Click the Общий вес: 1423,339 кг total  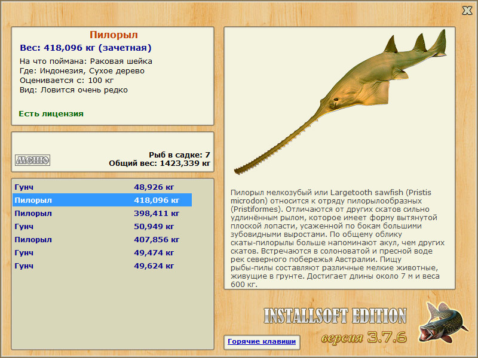pyautogui.click(x=160, y=163)
